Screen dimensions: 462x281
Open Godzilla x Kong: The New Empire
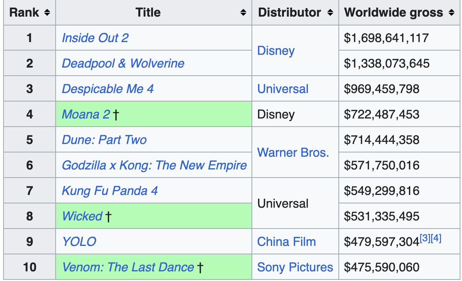[155, 165]
